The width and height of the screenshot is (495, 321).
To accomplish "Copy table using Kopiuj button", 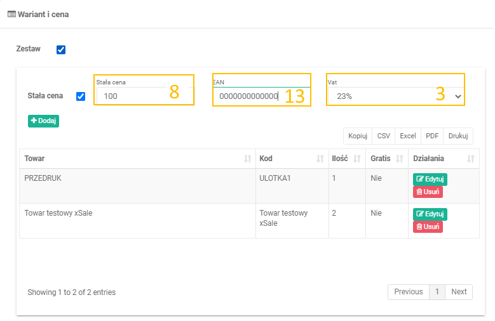I will [x=358, y=136].
